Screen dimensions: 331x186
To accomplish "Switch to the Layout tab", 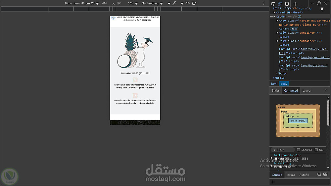I will 307,91.
